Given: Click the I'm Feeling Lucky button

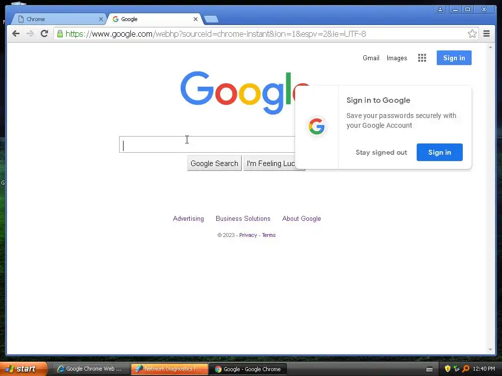Looking at the screenshot, I should 270,164.
